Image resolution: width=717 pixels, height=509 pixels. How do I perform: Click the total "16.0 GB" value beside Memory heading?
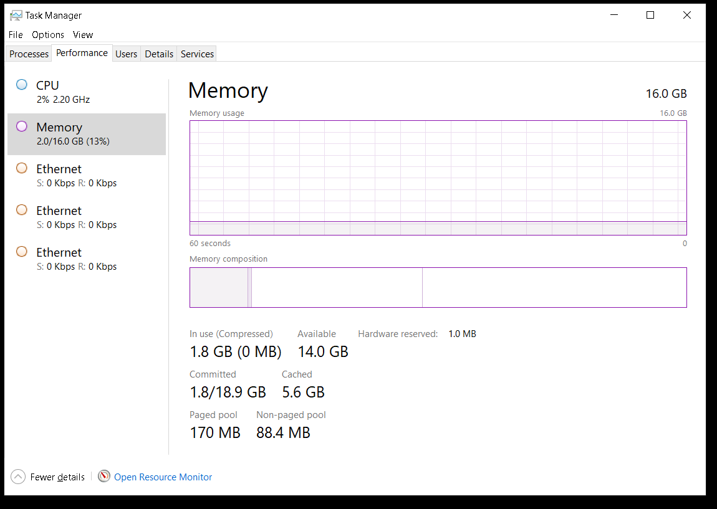point(666,93)
